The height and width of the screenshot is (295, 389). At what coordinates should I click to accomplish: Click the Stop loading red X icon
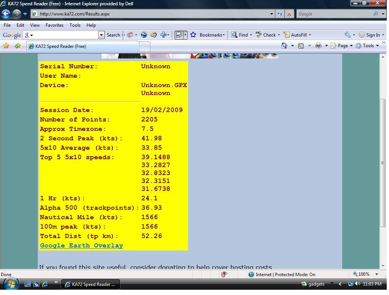tap(289, 14)
